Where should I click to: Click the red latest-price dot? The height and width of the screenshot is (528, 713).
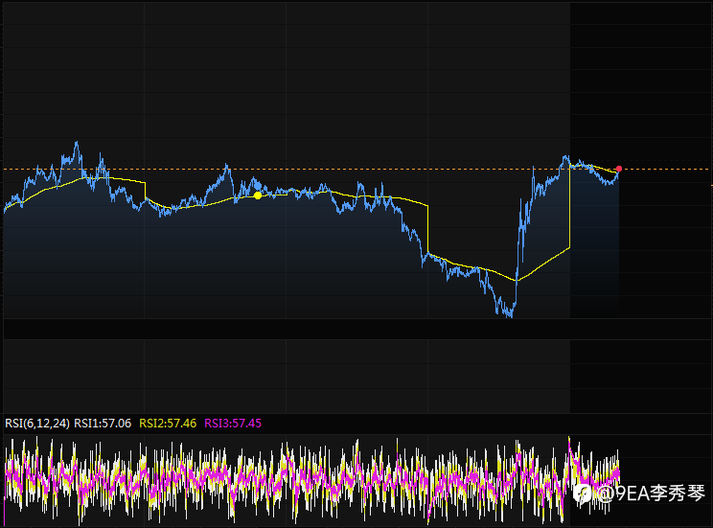click(x=619, y=169)
